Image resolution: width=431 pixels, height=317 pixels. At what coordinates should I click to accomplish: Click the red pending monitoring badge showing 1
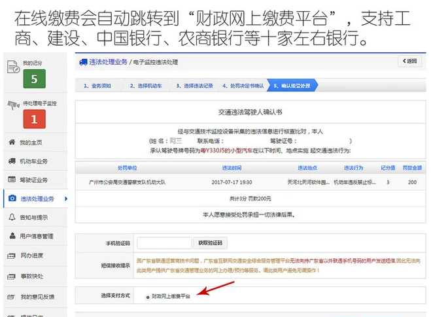[x=35, y=119]
